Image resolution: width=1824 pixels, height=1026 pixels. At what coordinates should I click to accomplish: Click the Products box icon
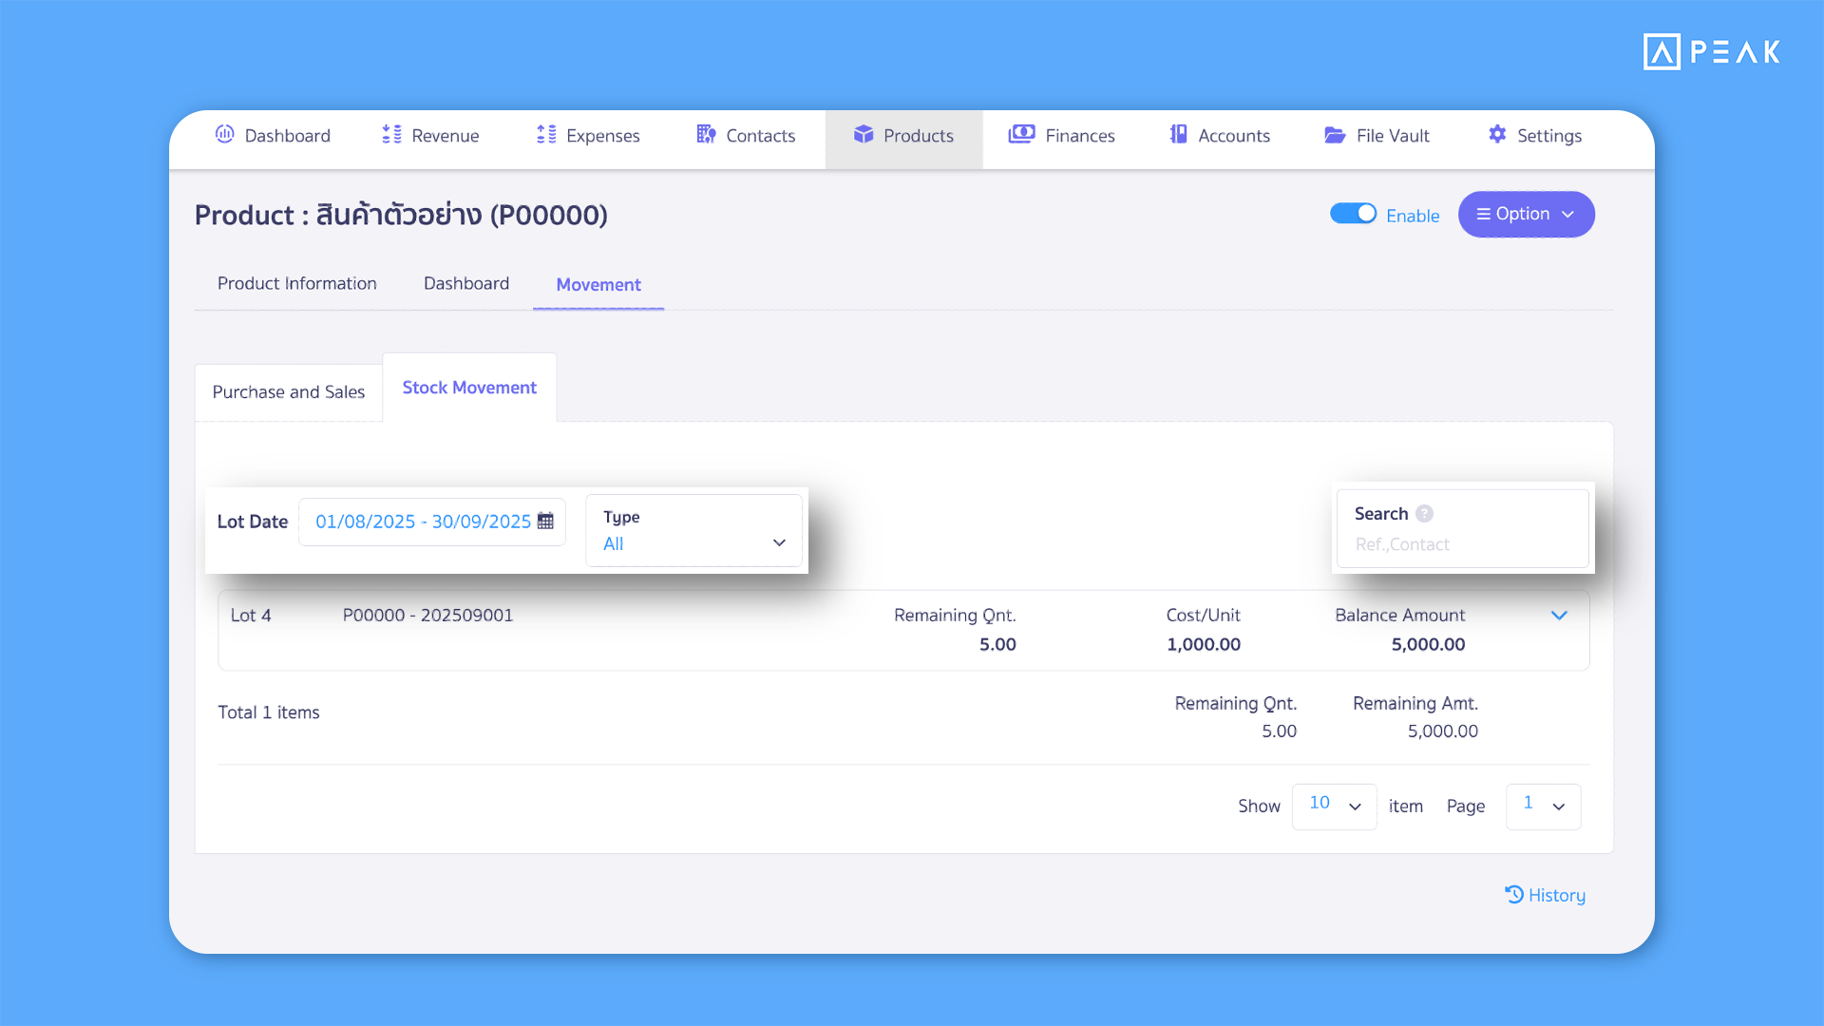point(863,135)
